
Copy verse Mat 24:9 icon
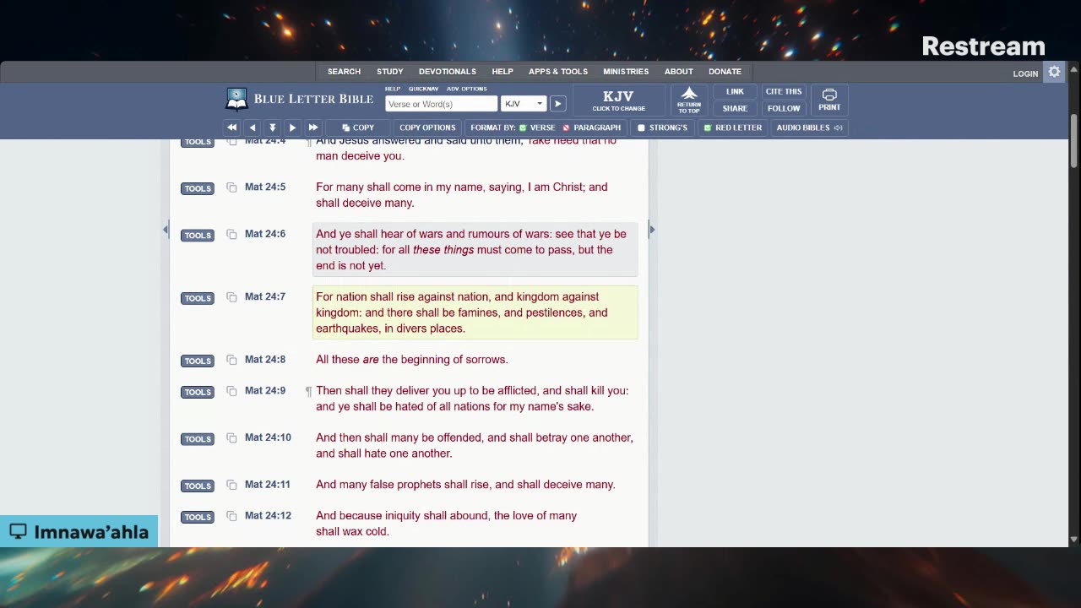[231, 391]
